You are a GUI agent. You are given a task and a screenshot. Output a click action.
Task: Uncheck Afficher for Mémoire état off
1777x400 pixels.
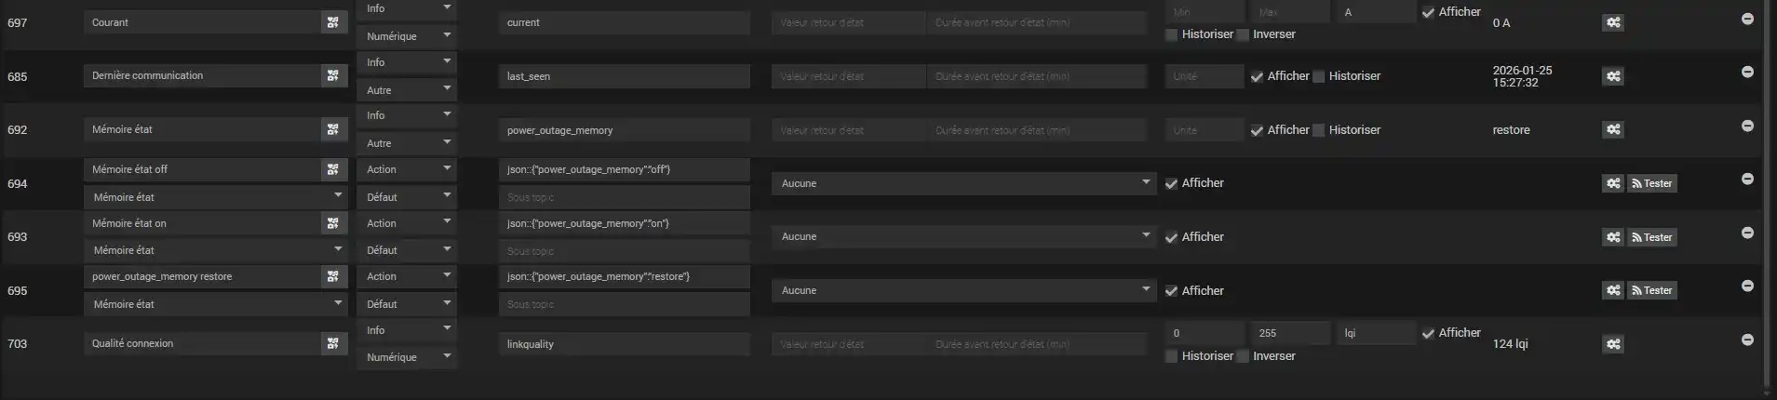point(1172,184)
